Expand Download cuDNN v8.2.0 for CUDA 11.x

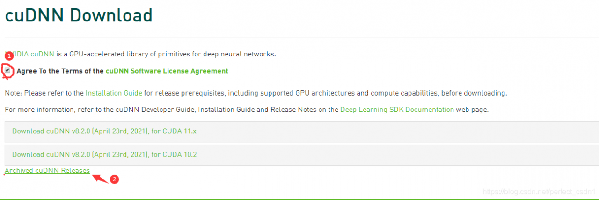tap(104, 131)
